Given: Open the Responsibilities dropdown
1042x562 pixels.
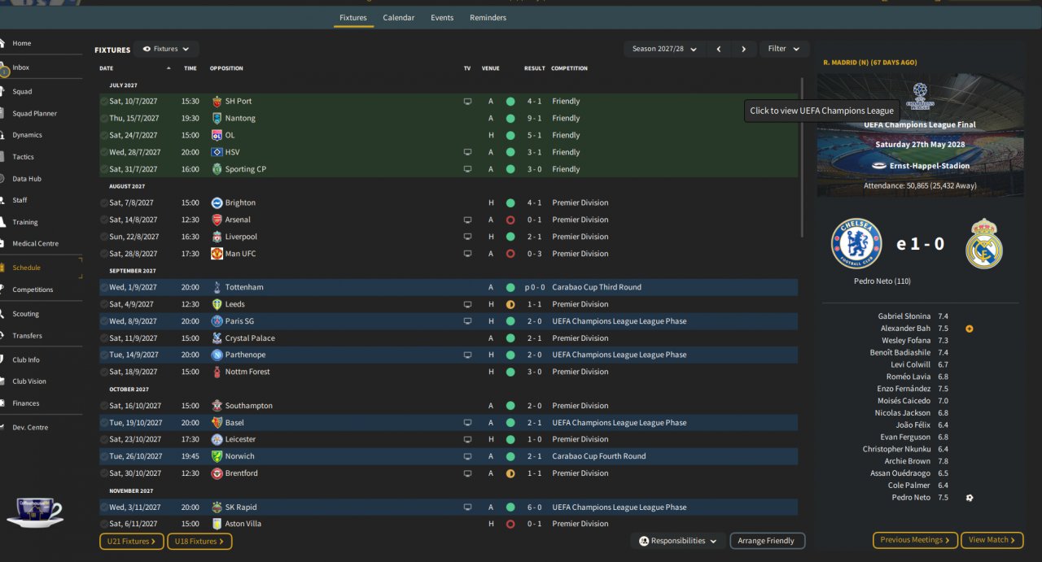Looking at the screenshot, I should 679,541.
